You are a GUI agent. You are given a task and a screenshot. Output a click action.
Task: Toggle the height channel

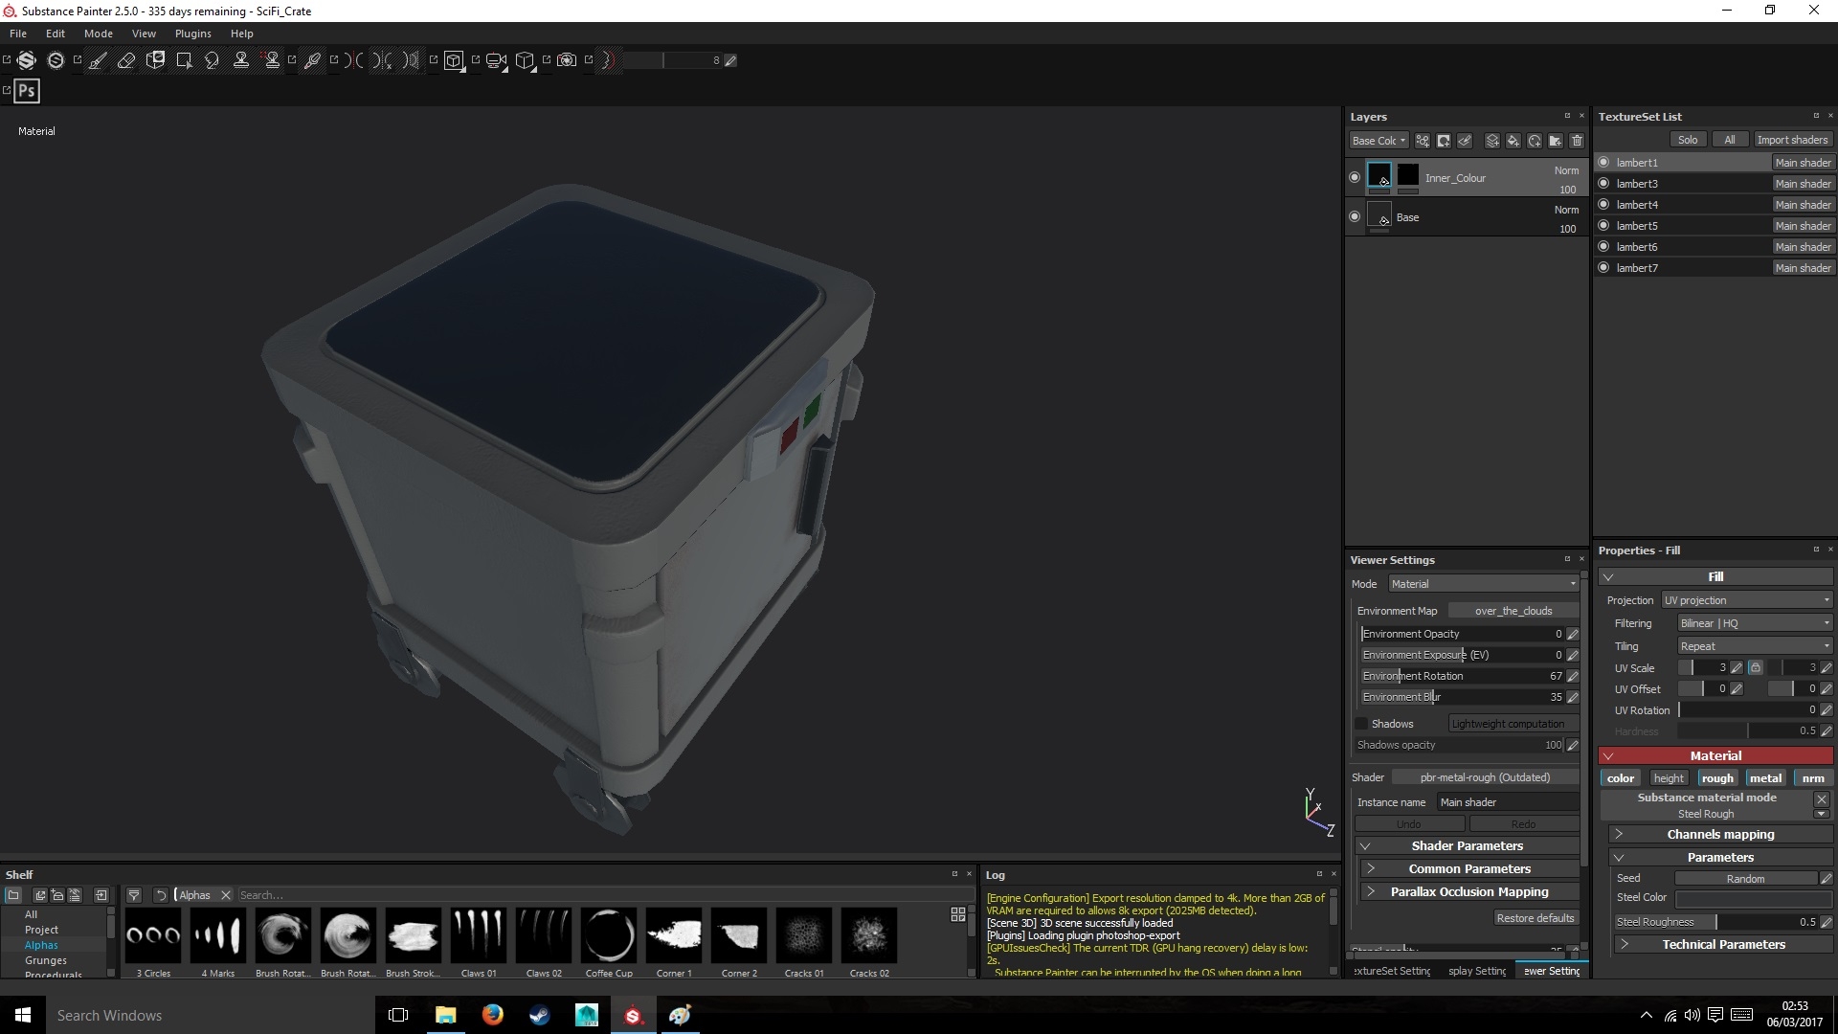coord(1668,778)
